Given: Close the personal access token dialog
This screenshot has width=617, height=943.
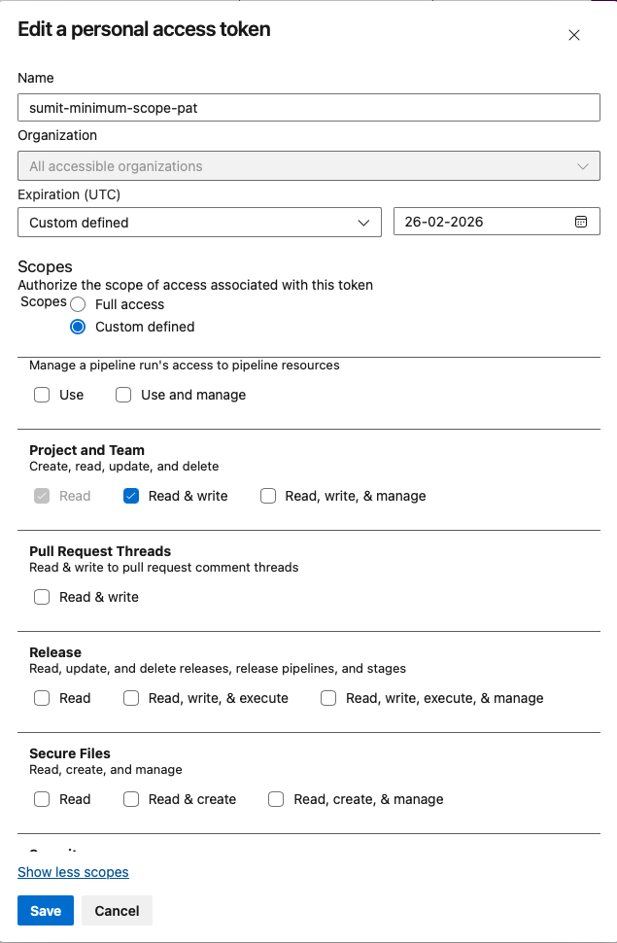Looking at the screenshot, I should 574,35.
